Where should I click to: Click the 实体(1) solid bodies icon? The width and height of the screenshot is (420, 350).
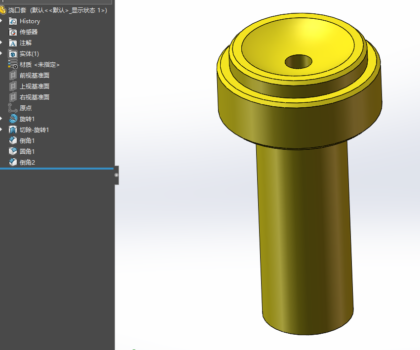(13, 54)
